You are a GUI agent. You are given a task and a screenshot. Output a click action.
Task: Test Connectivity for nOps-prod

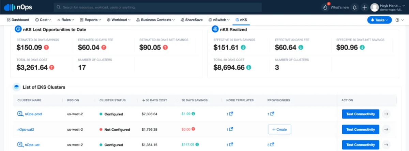coord(361,114)
